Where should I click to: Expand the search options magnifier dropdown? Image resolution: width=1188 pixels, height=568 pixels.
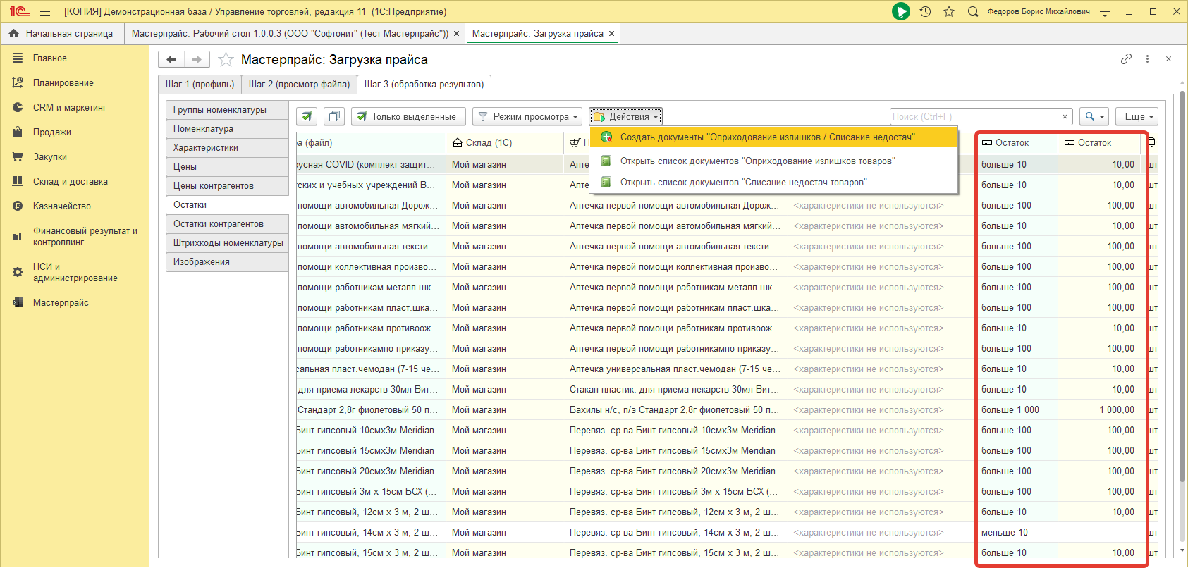point(1094,116)
